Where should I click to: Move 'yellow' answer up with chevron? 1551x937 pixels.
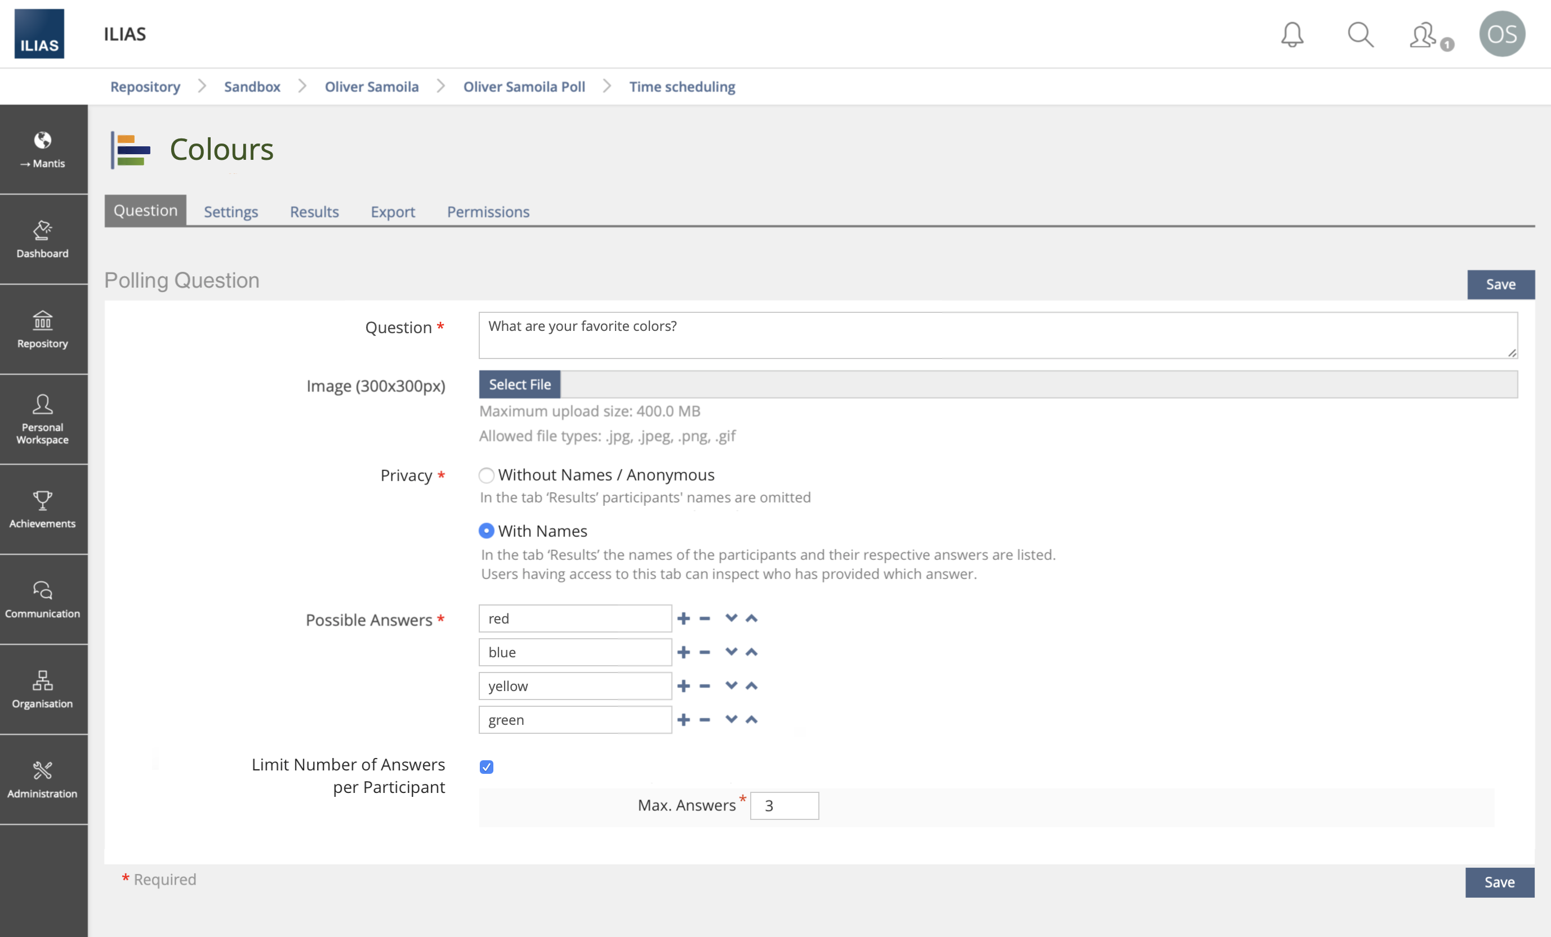[752, 686]
